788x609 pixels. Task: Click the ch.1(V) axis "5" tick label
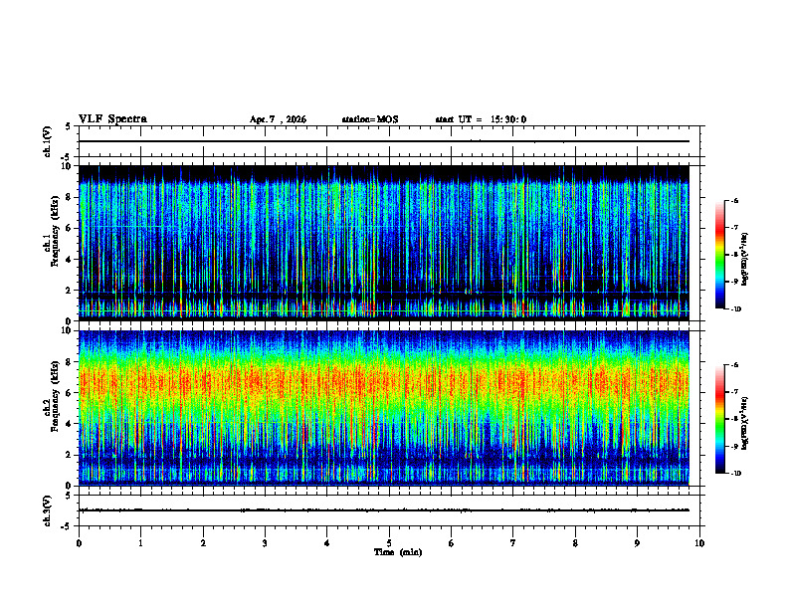point(68,127)
